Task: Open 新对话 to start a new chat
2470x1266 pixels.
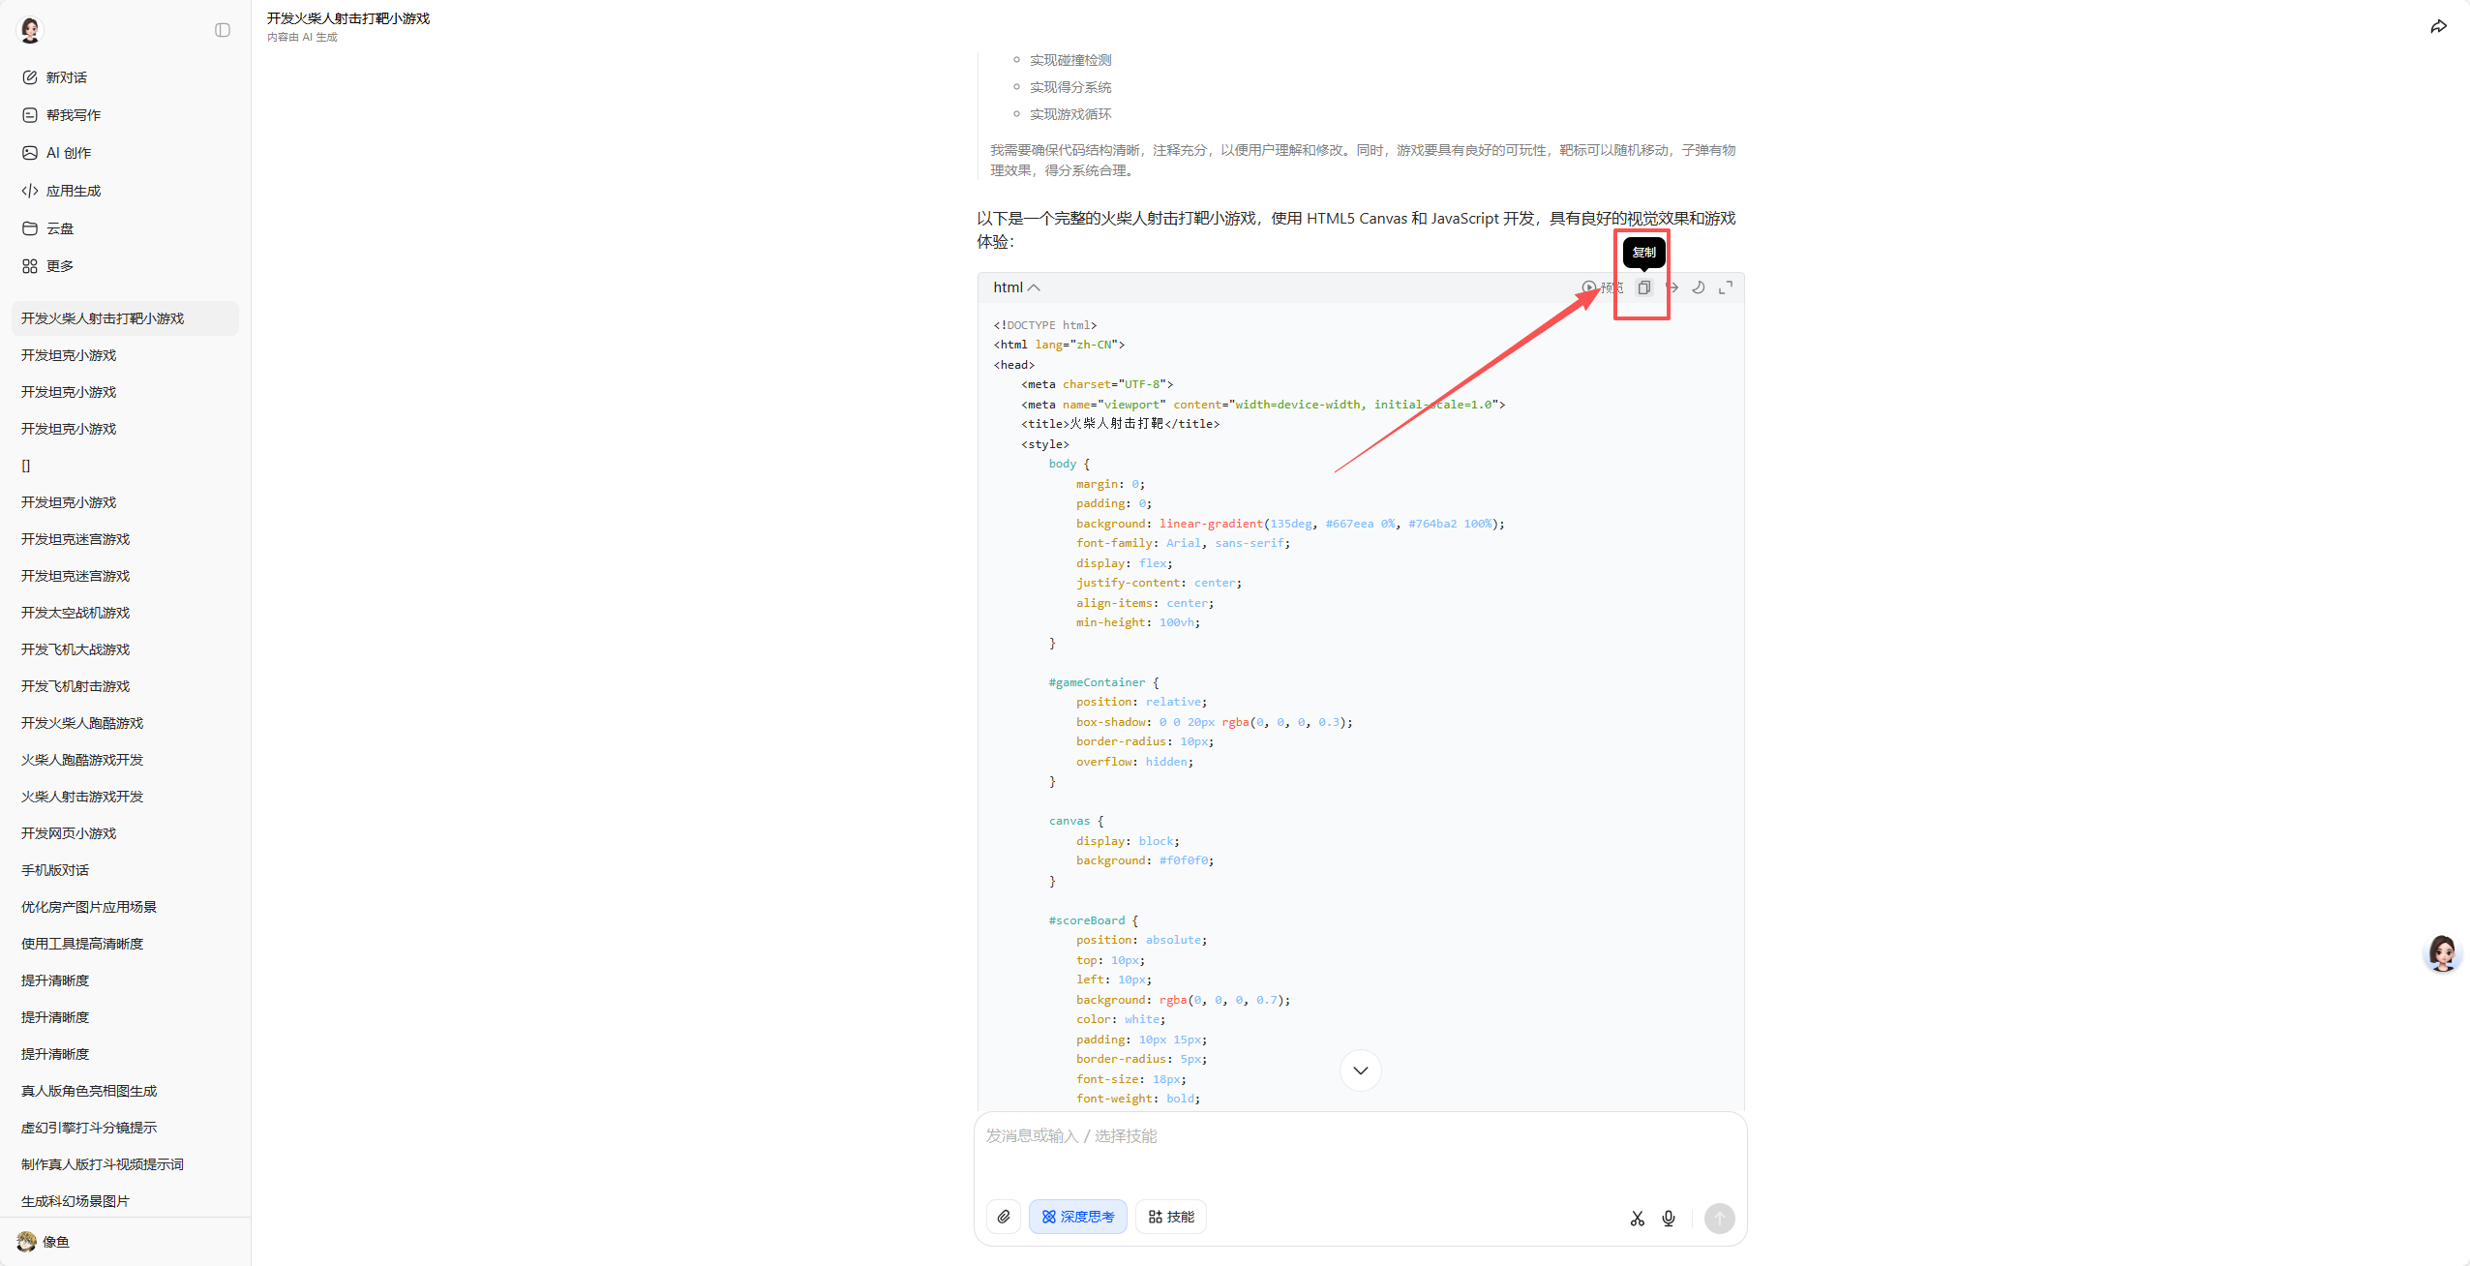Action: click(64, 77)
